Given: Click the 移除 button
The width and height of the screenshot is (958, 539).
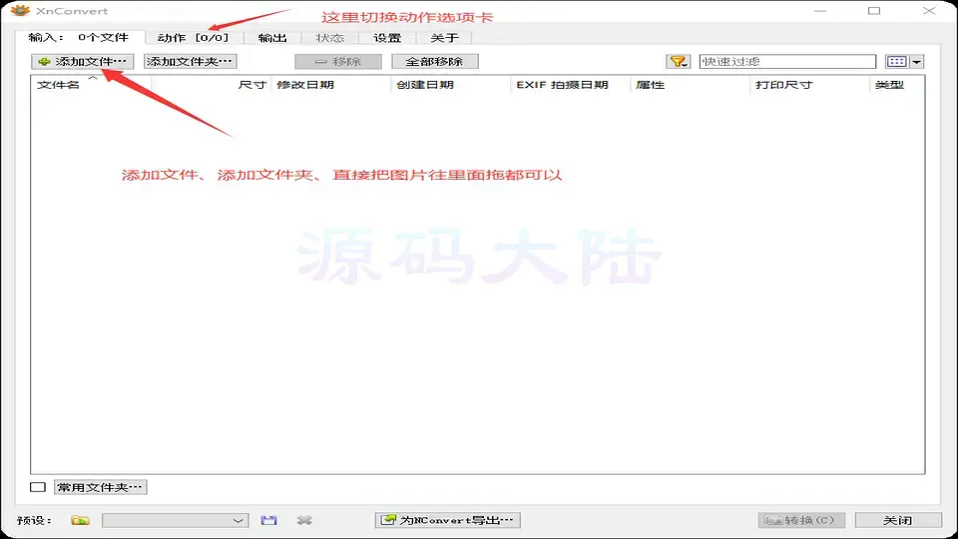Looking at the screenshot, I should pos(338,61).
